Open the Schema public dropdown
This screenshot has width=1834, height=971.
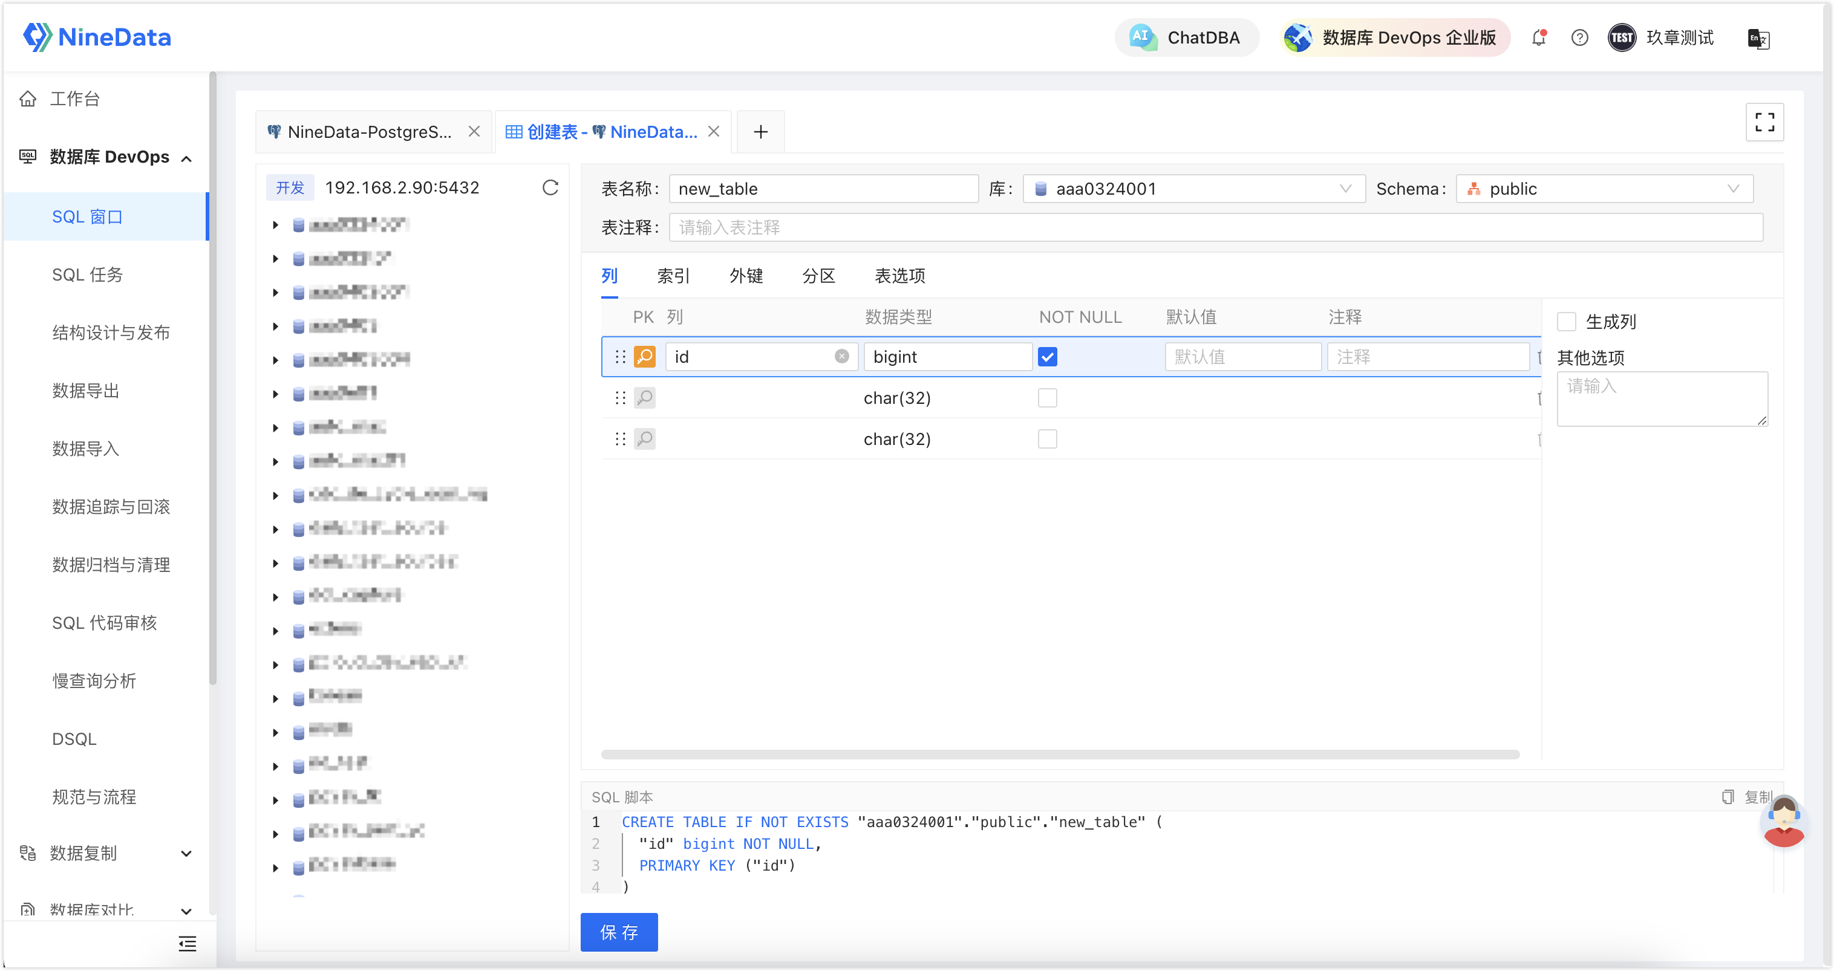1604,189
